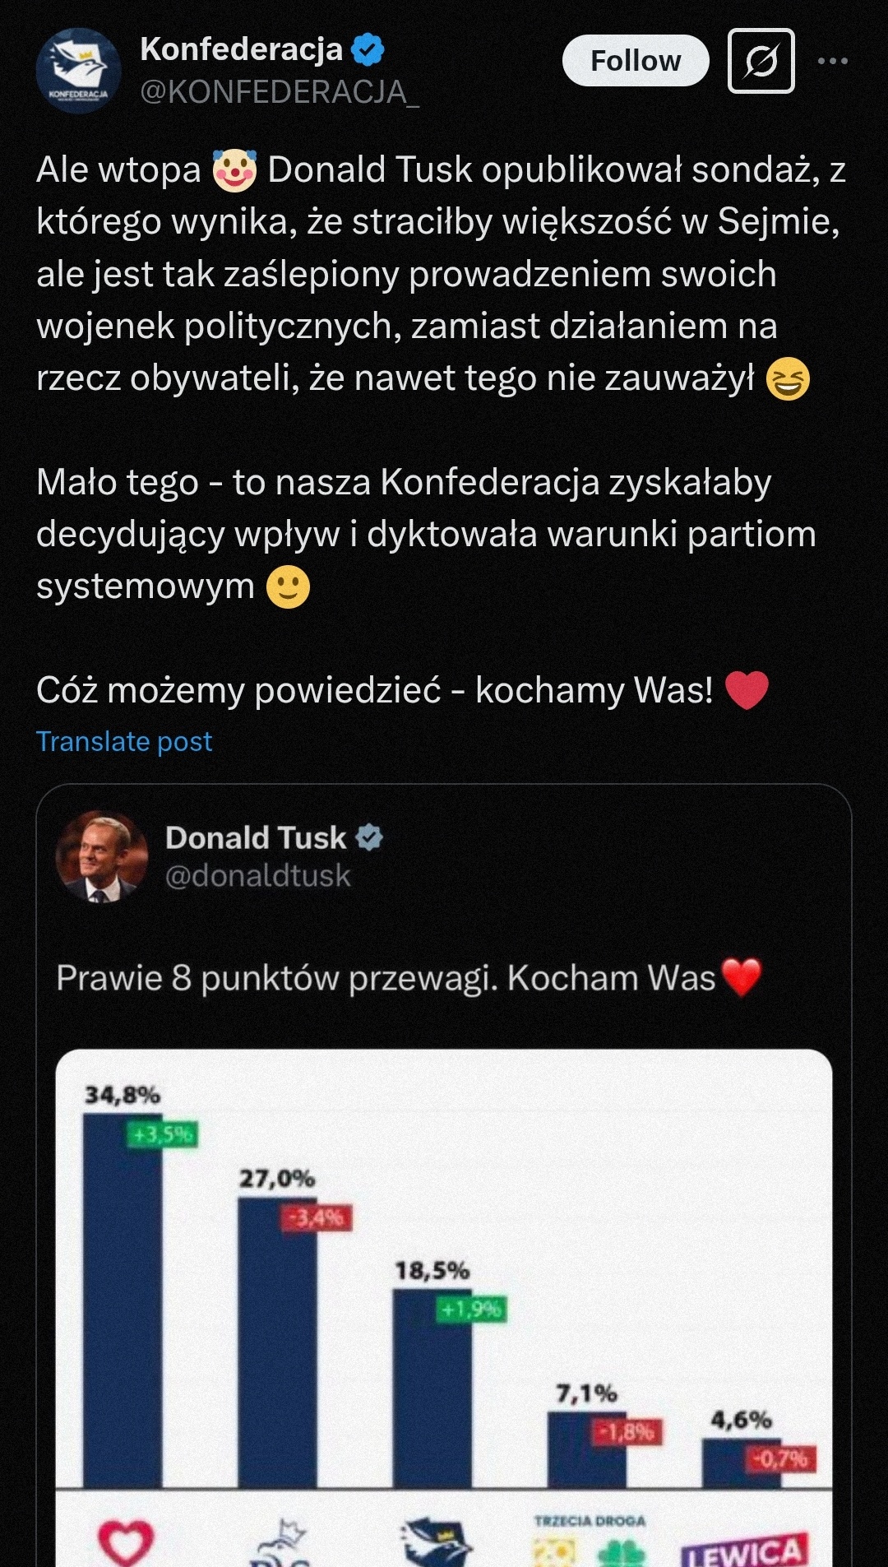The image size is (888, 1567).
Task: Open the @KONFEDERACJA_ handle
Action: click(280, 92)
